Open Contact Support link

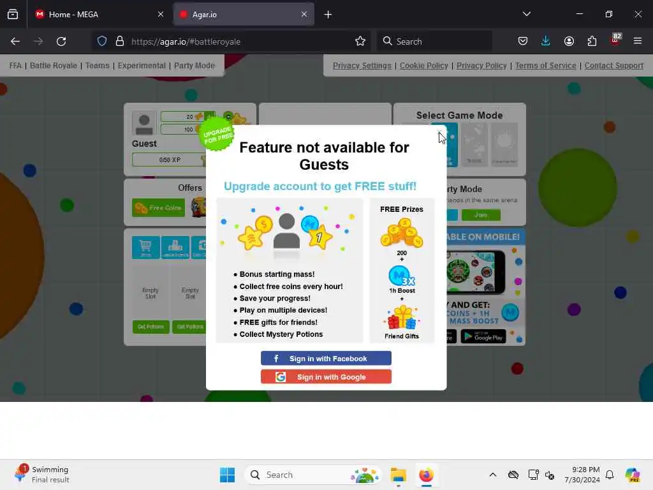coord(614,66)
